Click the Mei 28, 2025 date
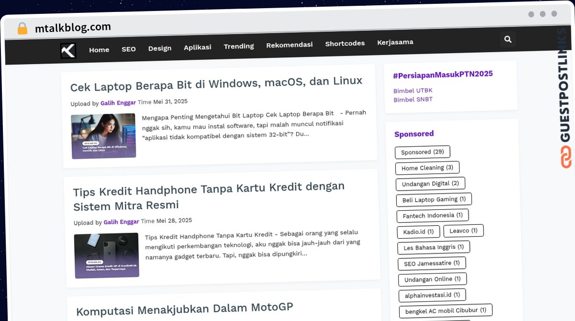This screenshot has width=575, height=321. [174, 220]
